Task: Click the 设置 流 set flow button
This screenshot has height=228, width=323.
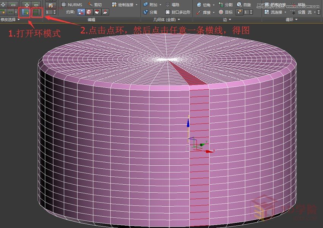Action: pyautogui.click(x=301, y=12)
